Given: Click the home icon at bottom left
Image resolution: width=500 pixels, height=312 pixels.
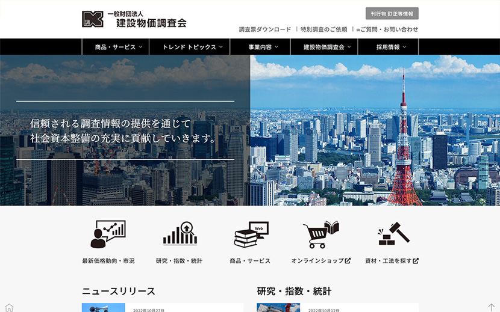Looking at the screenshot, I should pyautogui.click(x=9, y=308).
